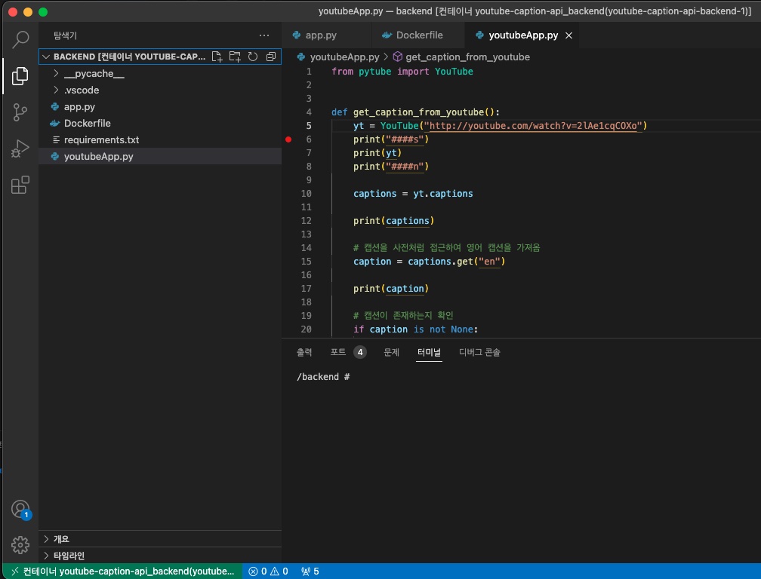Open the Explorer view icon
Viewport: 761px width, 579px height.
[20, 75]
